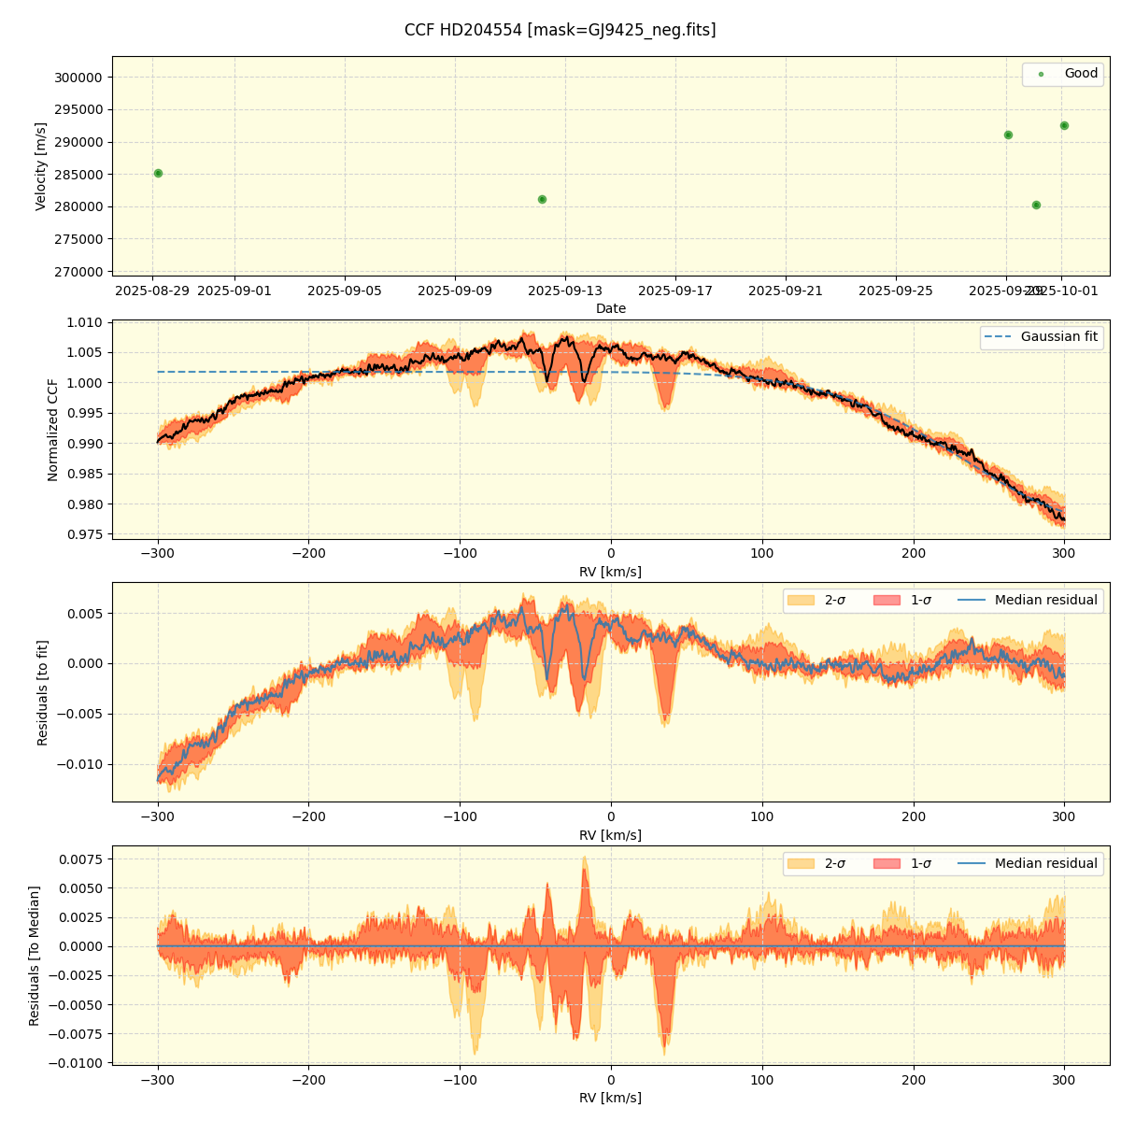The width and height of the screenshot is (1121, 1121).
Task: Click the 'Date' x-axis label
Action: 611,308
